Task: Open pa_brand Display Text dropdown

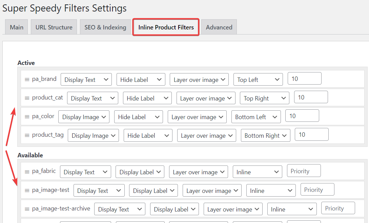Action: click(x=86, y=80)
